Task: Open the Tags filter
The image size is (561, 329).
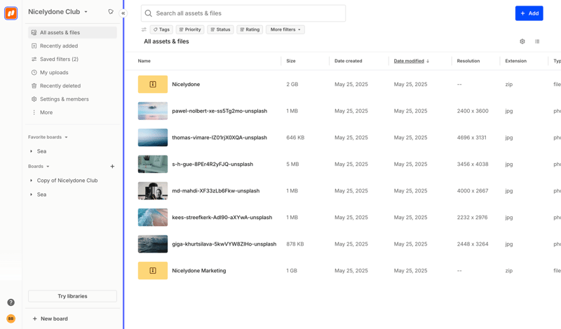Action: [161, 29]
